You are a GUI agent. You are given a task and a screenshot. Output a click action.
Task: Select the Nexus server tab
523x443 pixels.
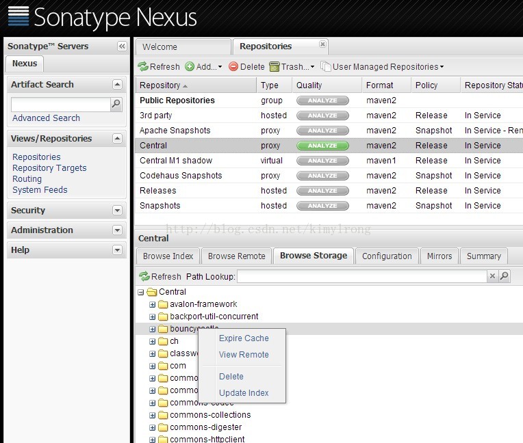click(25, 64)
